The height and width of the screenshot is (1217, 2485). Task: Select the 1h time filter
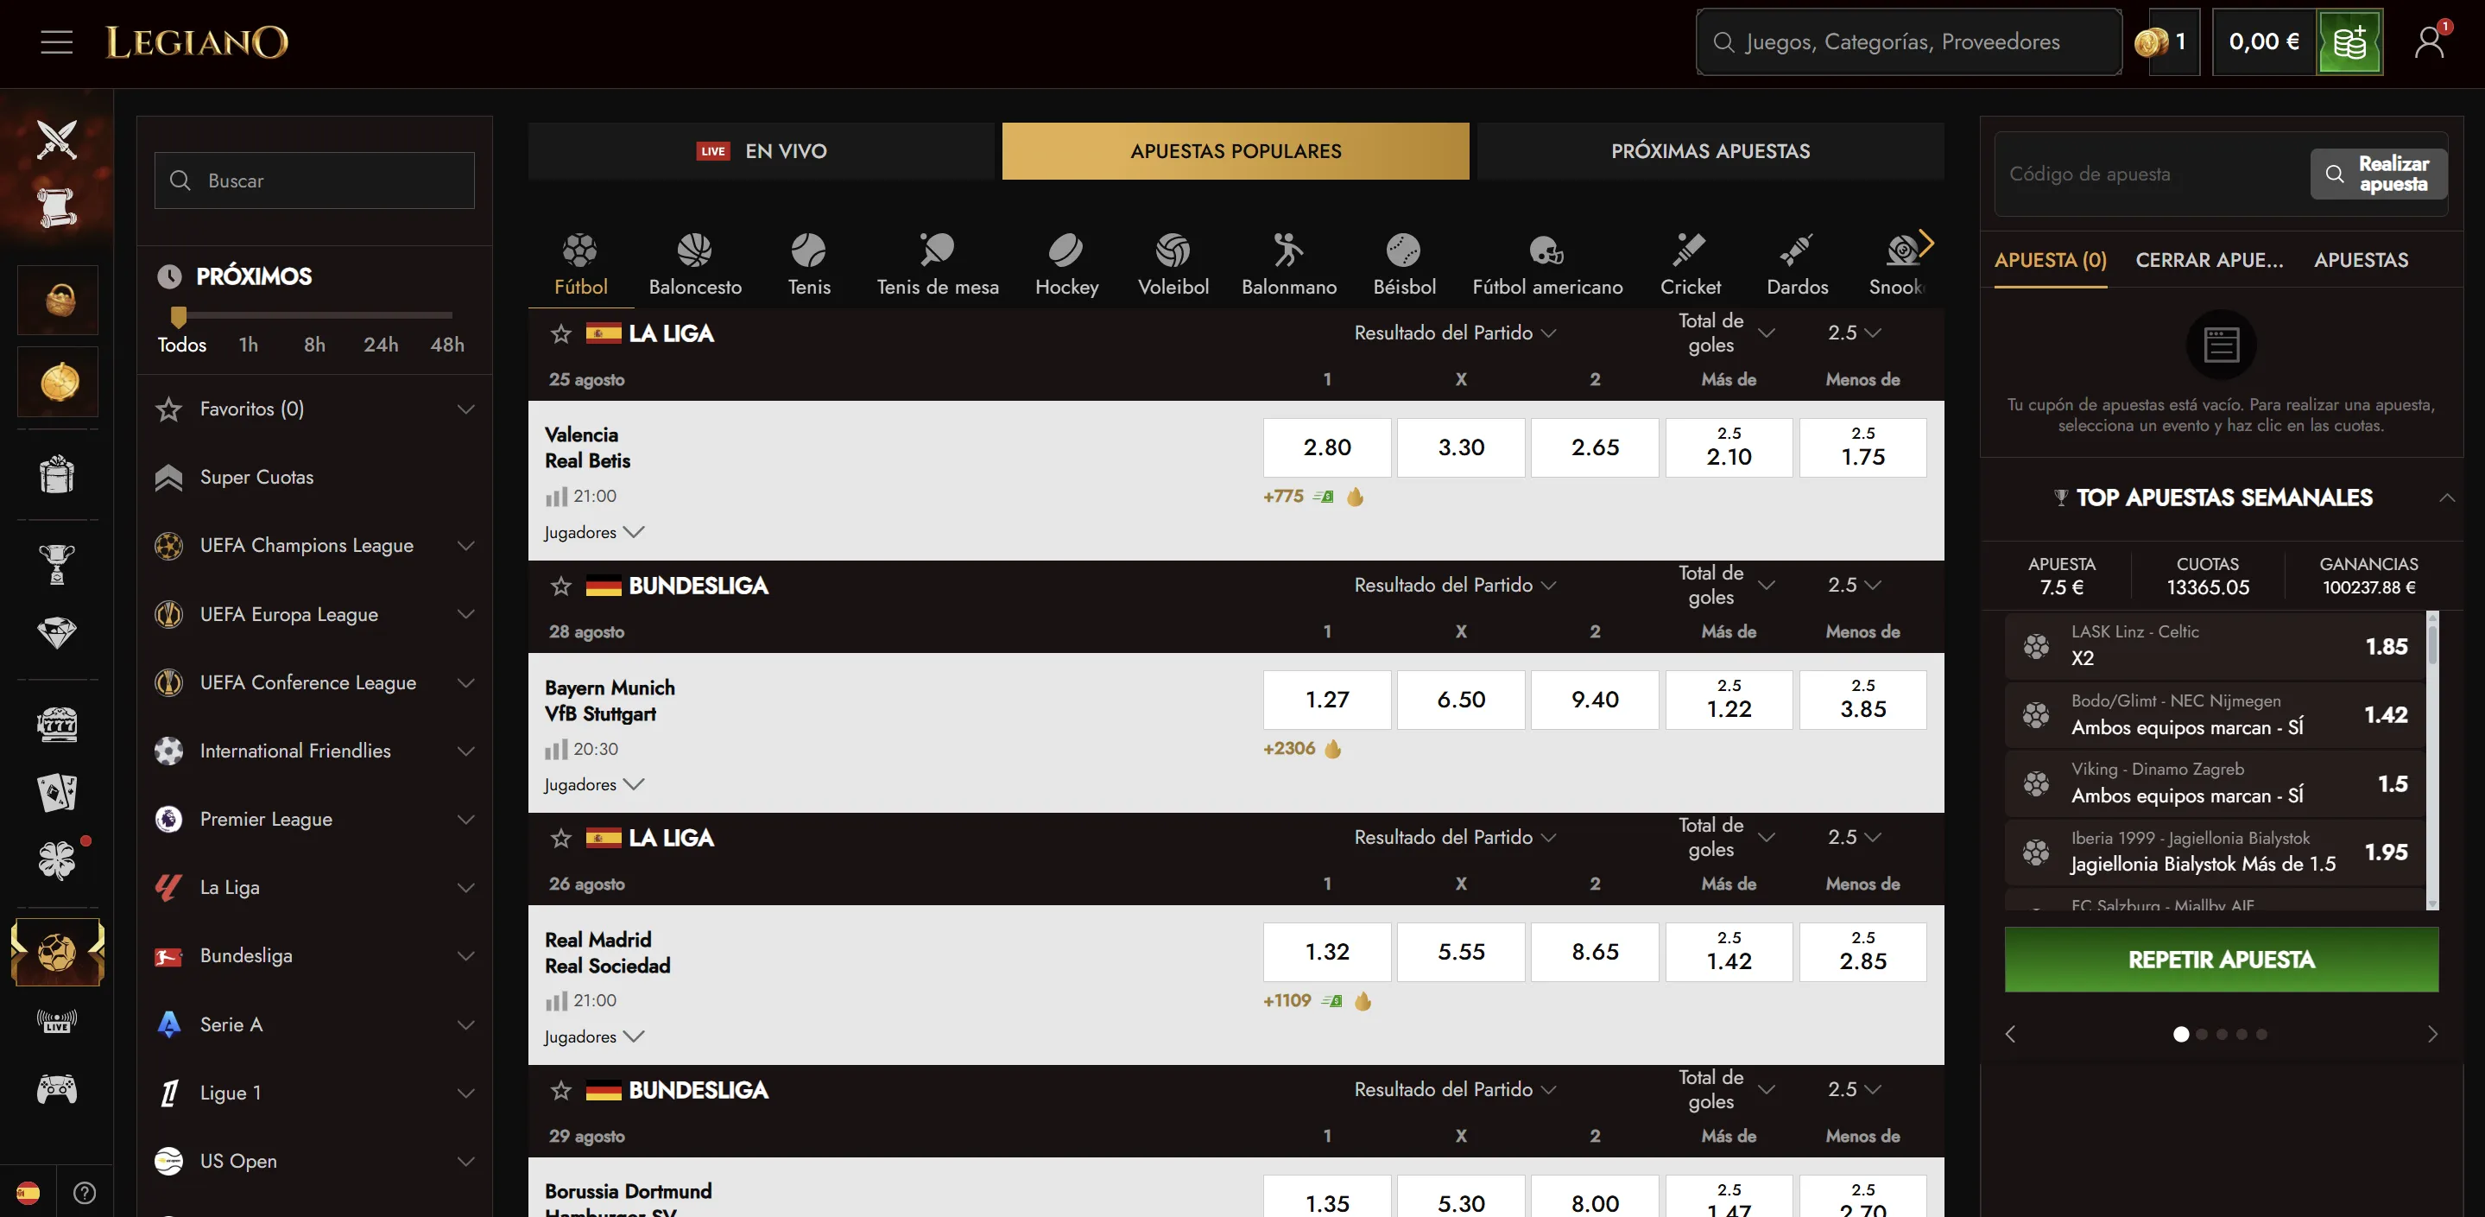click(x=248, y=345)
